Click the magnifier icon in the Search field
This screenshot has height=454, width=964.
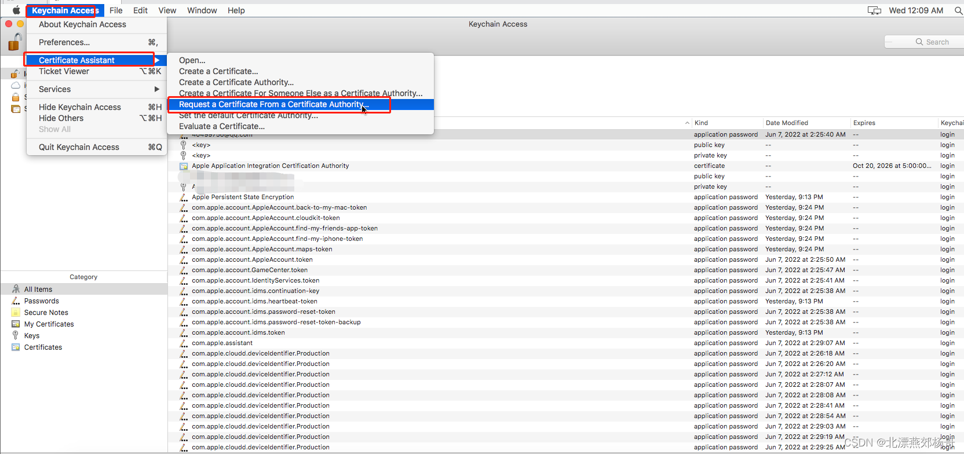919,42
